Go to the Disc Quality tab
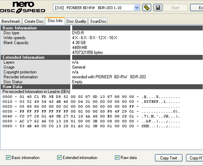 point(76,21)
